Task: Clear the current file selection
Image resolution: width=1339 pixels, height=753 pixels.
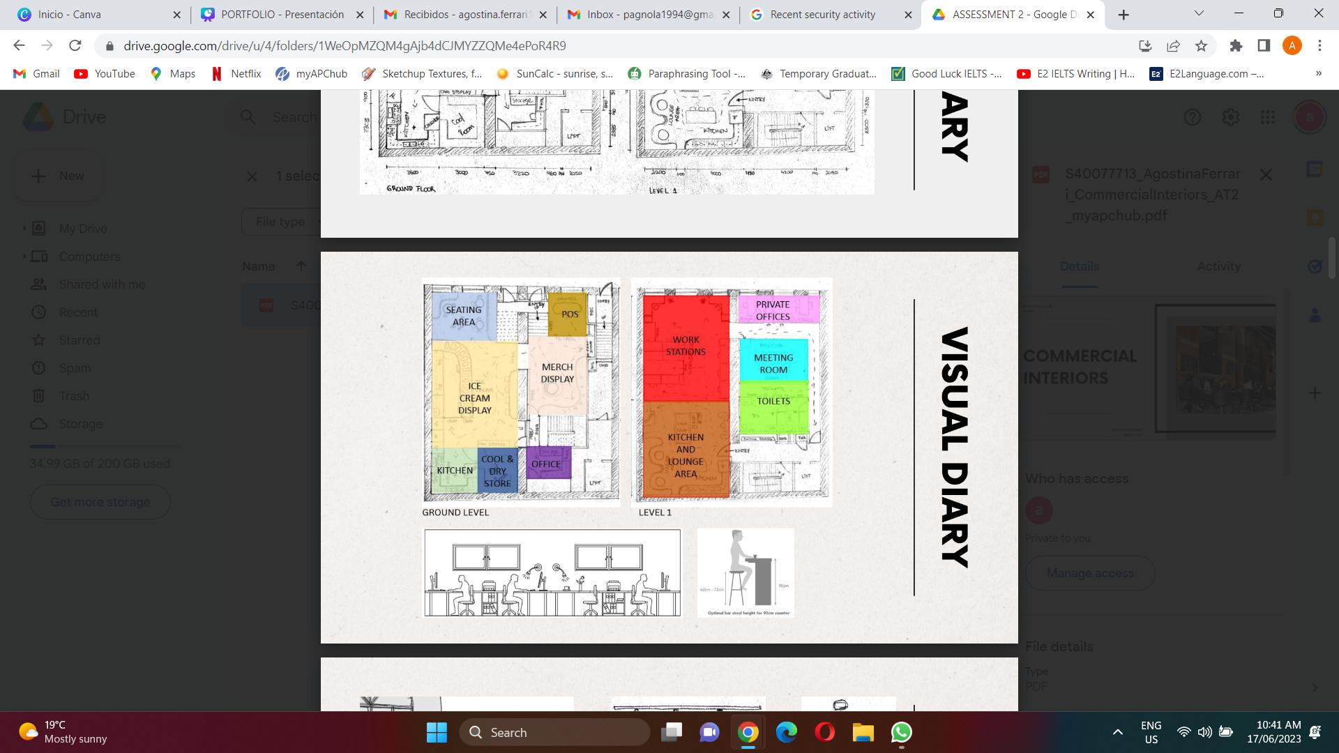Action: [252, 176]
